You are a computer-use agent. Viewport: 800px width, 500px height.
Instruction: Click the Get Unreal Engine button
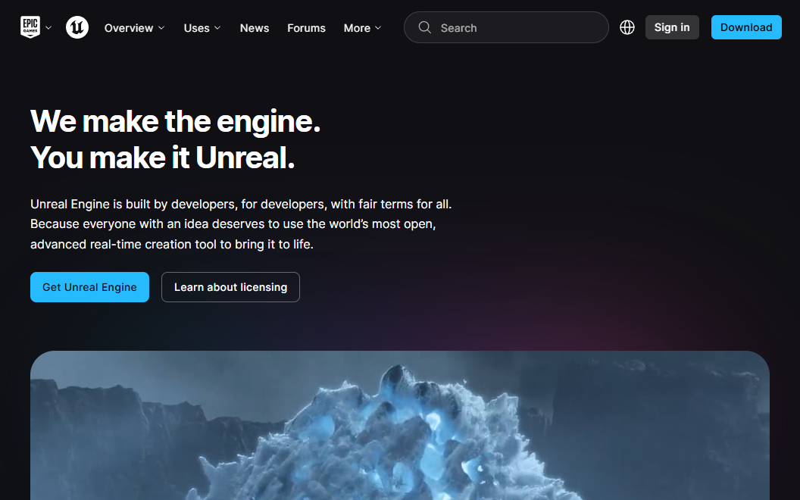[90, 286]
